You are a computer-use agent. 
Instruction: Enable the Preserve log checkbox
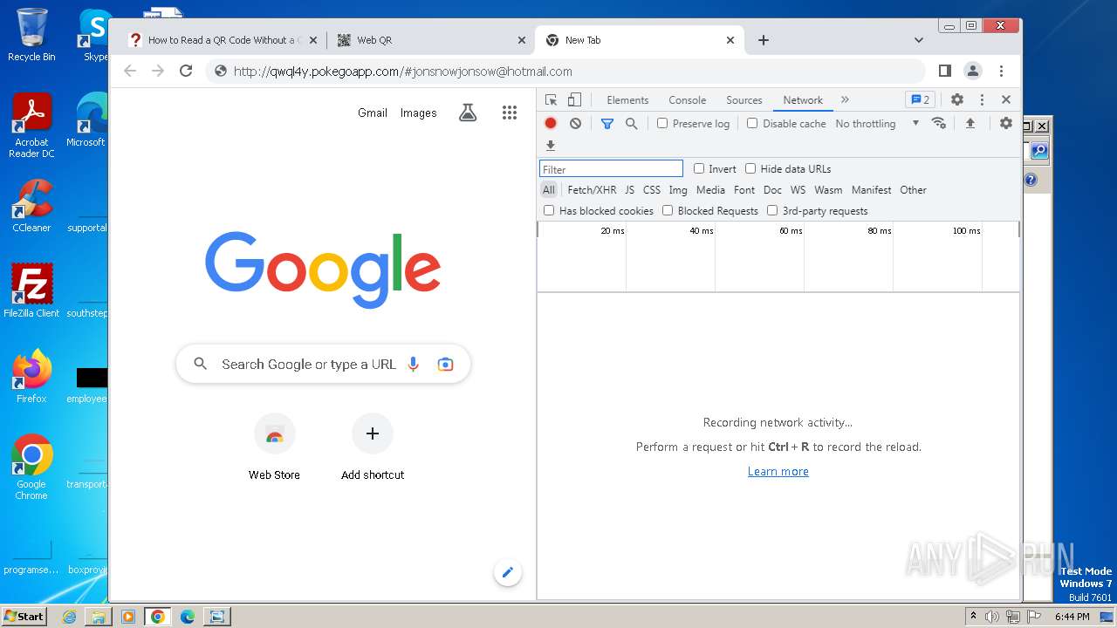pos(662,123)
